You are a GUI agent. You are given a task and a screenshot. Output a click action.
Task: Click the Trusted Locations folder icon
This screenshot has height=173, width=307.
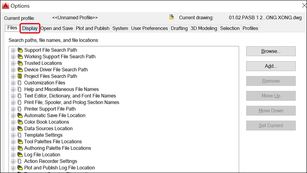[x=20, y=63]
